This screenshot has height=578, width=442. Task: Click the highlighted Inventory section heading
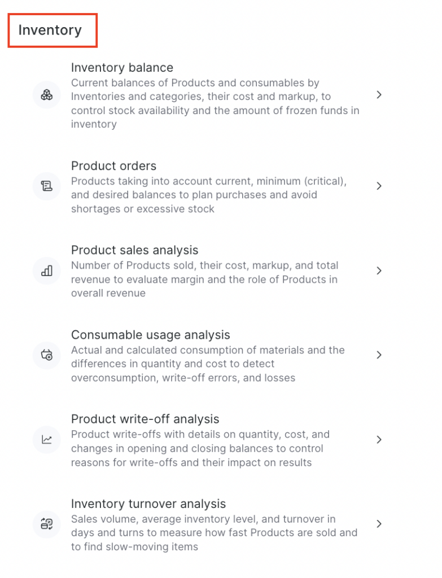point(50,30)
